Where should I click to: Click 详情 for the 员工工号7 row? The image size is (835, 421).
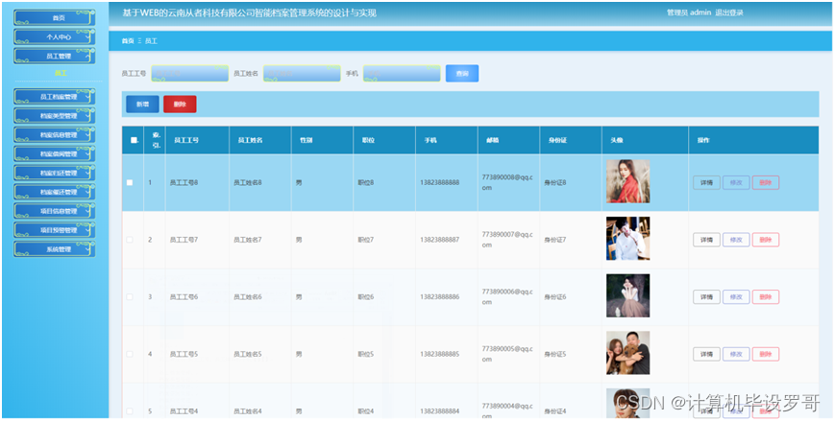pyautogui.click(x=706, y=240)
